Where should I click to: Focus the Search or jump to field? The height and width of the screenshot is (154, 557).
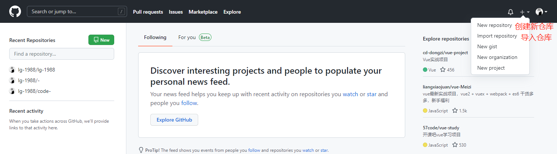pyautogui.click(x=77, y=11)
